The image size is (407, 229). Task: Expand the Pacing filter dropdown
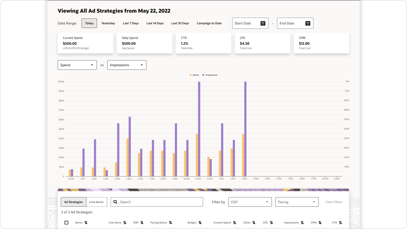pos(297,202)
